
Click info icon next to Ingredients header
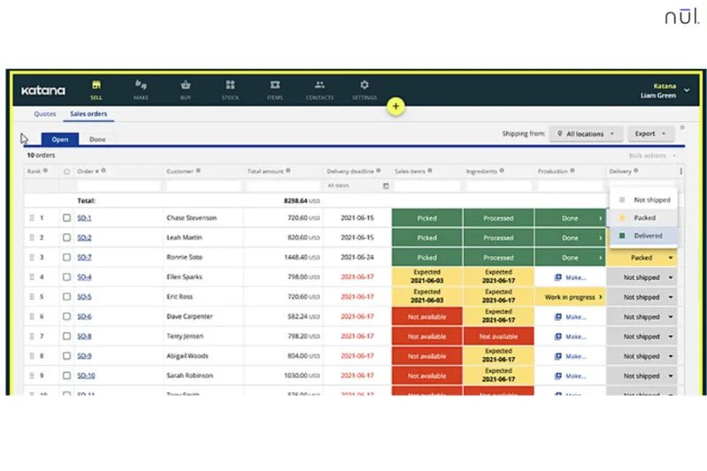coord(502,171)
